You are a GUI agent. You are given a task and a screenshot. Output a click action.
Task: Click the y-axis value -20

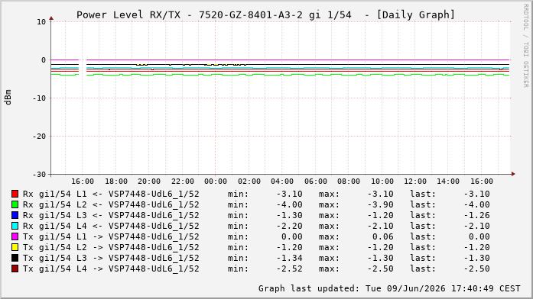[39, 137]
